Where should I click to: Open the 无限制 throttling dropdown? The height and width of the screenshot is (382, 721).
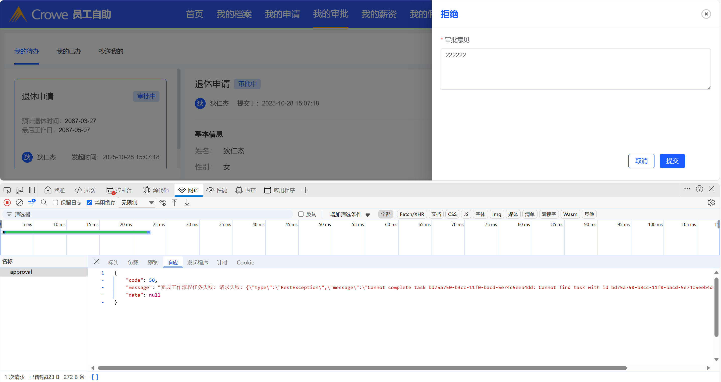click(x=137, y=202)
